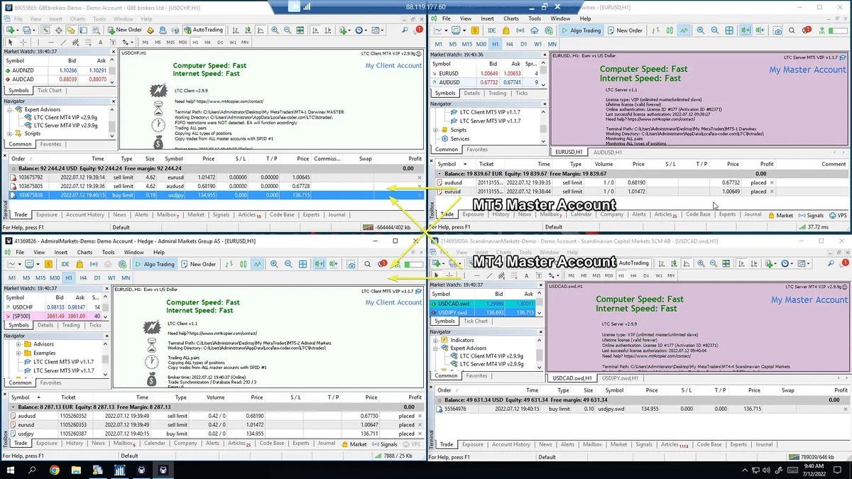Collapse Balance row in Admiral Markets Toolbox
Screen dimensions: 852x479
click(13, 407)
